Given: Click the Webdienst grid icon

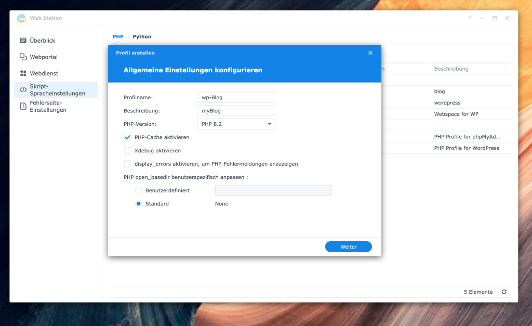Looking at the screenshot, I should pos(23,73).
